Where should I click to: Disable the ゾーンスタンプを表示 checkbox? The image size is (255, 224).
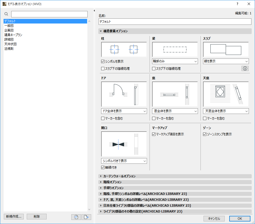[205, 134]
